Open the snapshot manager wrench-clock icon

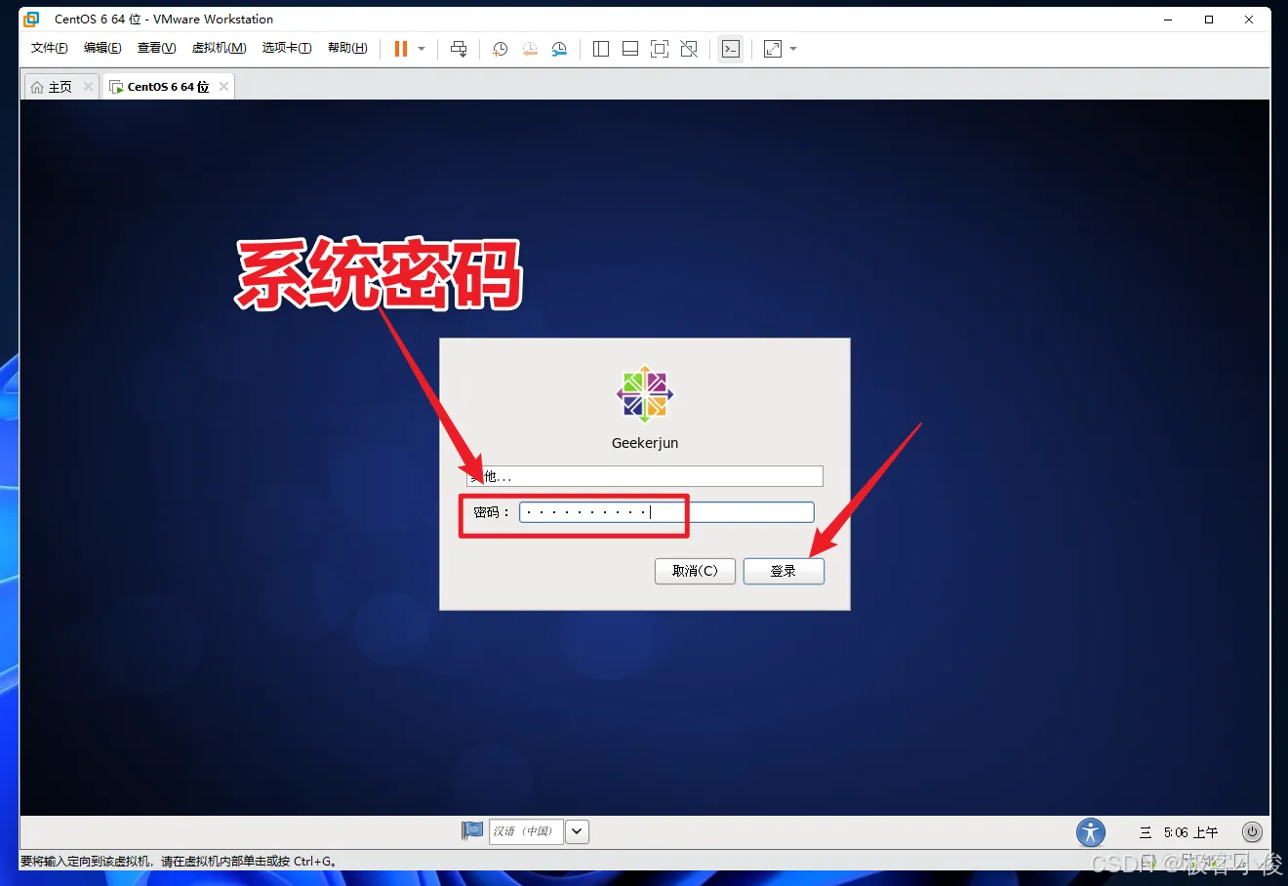tap(559, 49)
